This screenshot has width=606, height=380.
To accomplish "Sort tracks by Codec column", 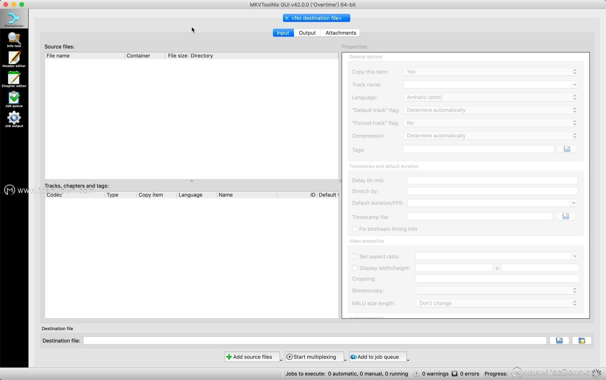I will pos(74,195).
